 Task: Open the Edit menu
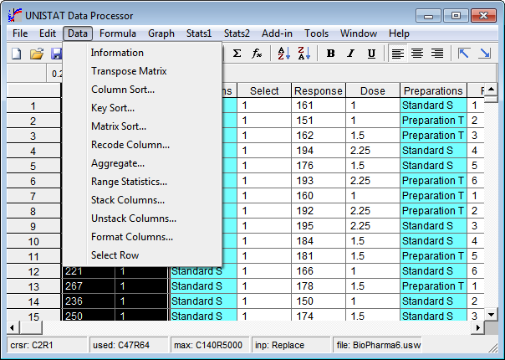pyautogui.click(x=48, y=33)
